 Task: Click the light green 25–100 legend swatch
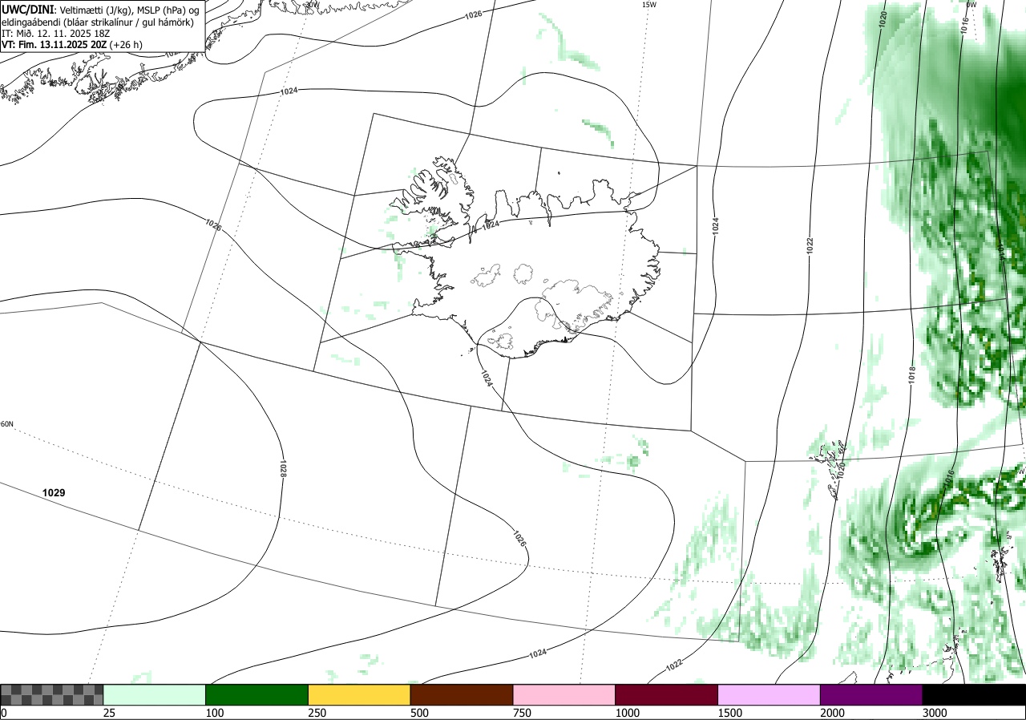(155, 694)
